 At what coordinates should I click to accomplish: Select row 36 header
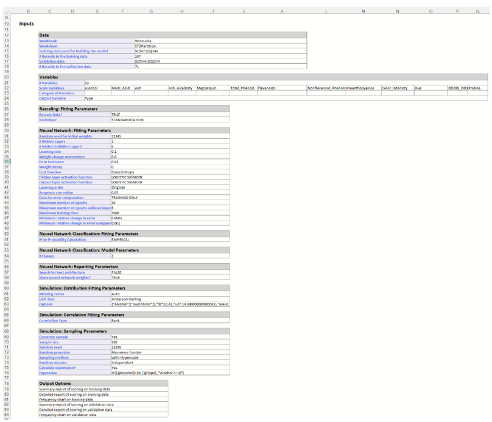[6, 162]
